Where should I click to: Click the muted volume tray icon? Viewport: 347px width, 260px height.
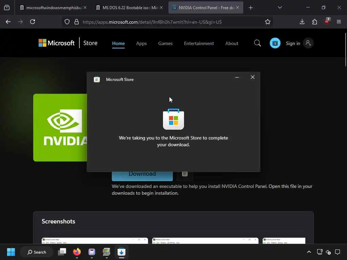(328, 252)
